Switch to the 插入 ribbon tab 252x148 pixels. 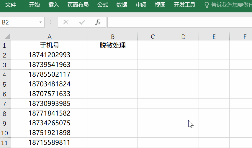[x=53, y=5]
